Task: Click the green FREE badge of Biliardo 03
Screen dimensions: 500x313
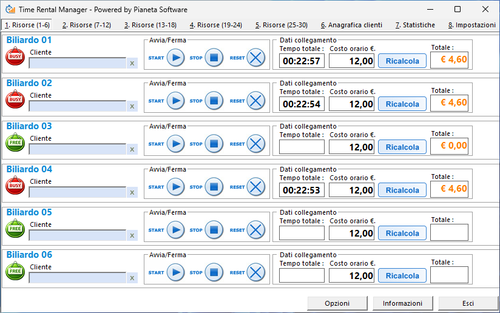Action: (15, 143)
